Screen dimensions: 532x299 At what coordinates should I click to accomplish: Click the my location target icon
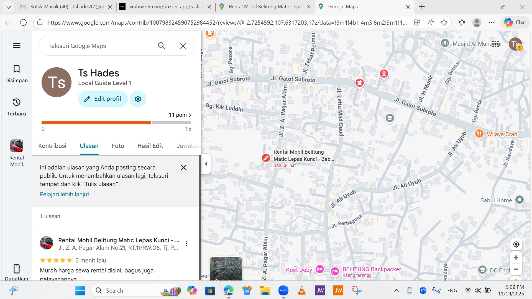tap(516, 244)
